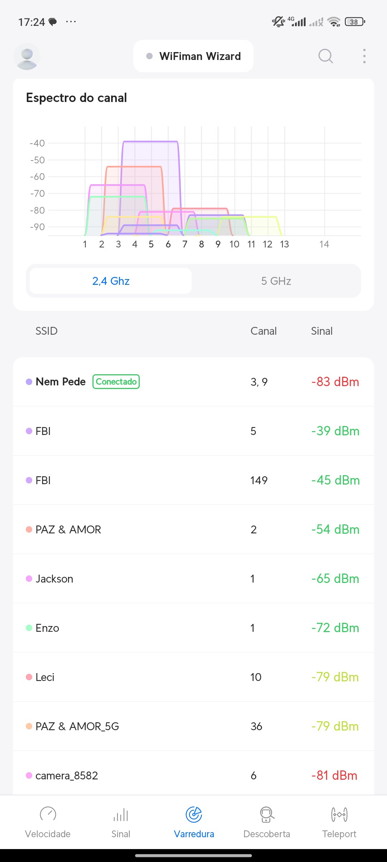
Task: Sort the list by SSID header
Action: (47, 331)
